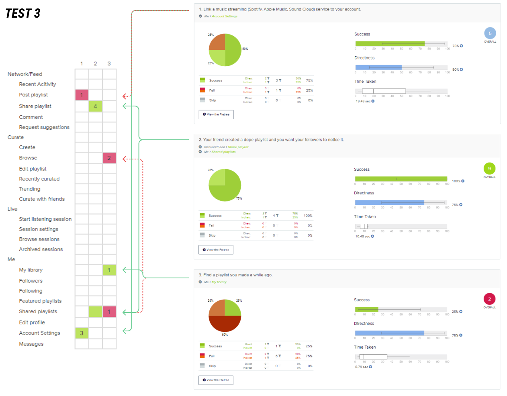Click the Curate with friends tree row
The height and width of the screenshot is (396, 507).
click(x=42, y=199)
